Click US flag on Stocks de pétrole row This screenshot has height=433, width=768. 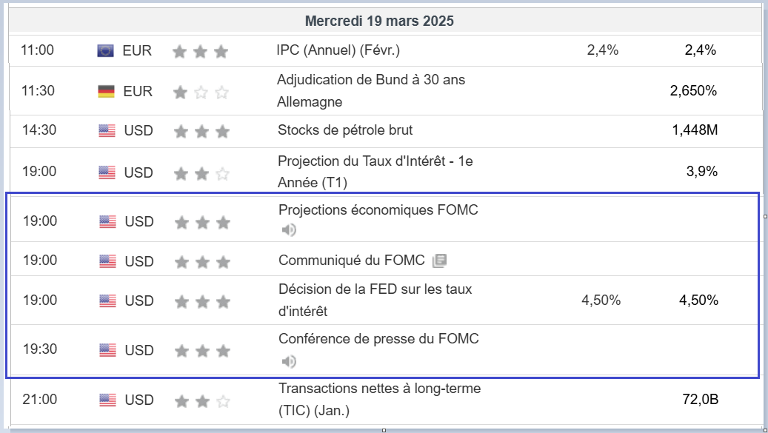107,131
